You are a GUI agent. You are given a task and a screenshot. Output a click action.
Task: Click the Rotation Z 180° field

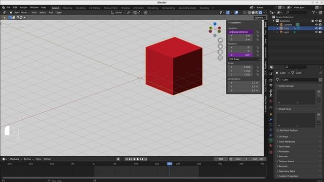240,55
